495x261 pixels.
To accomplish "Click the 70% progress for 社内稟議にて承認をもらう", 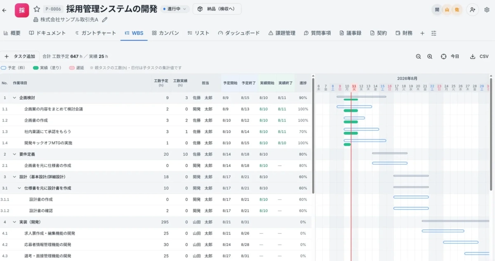I will click(303, 132).
